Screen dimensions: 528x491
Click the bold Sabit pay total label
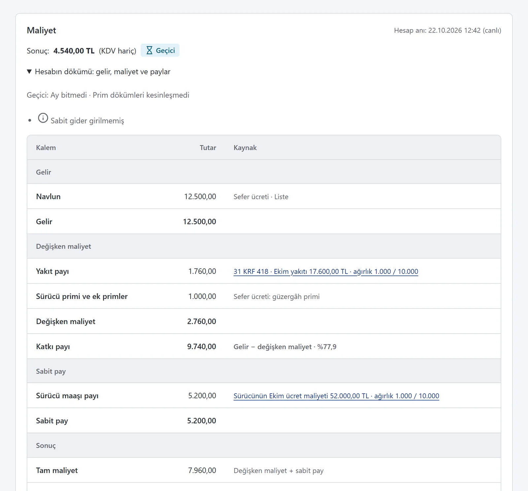52,421
